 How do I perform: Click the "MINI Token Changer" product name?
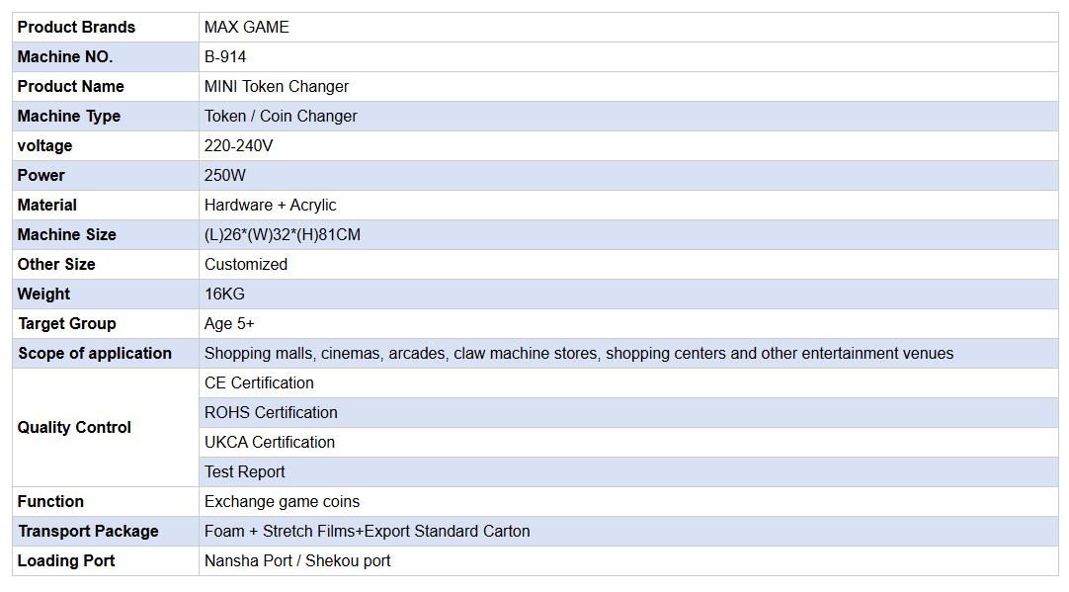(277, 87)
